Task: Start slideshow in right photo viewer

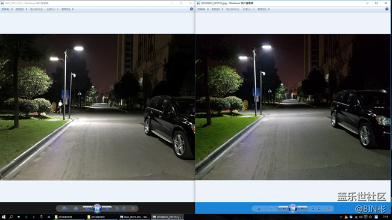Action: click(292, 209)
